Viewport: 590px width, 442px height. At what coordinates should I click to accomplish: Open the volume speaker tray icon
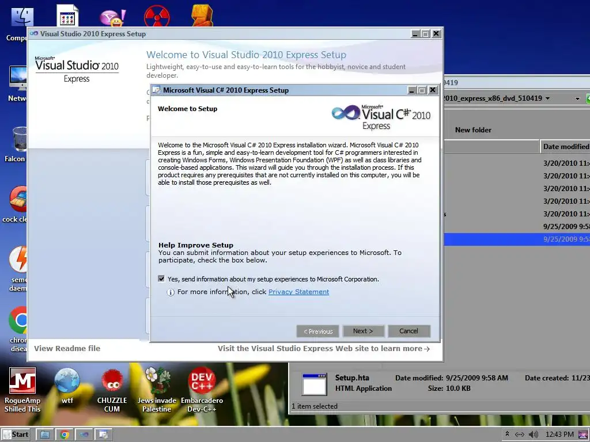point(533,435)
